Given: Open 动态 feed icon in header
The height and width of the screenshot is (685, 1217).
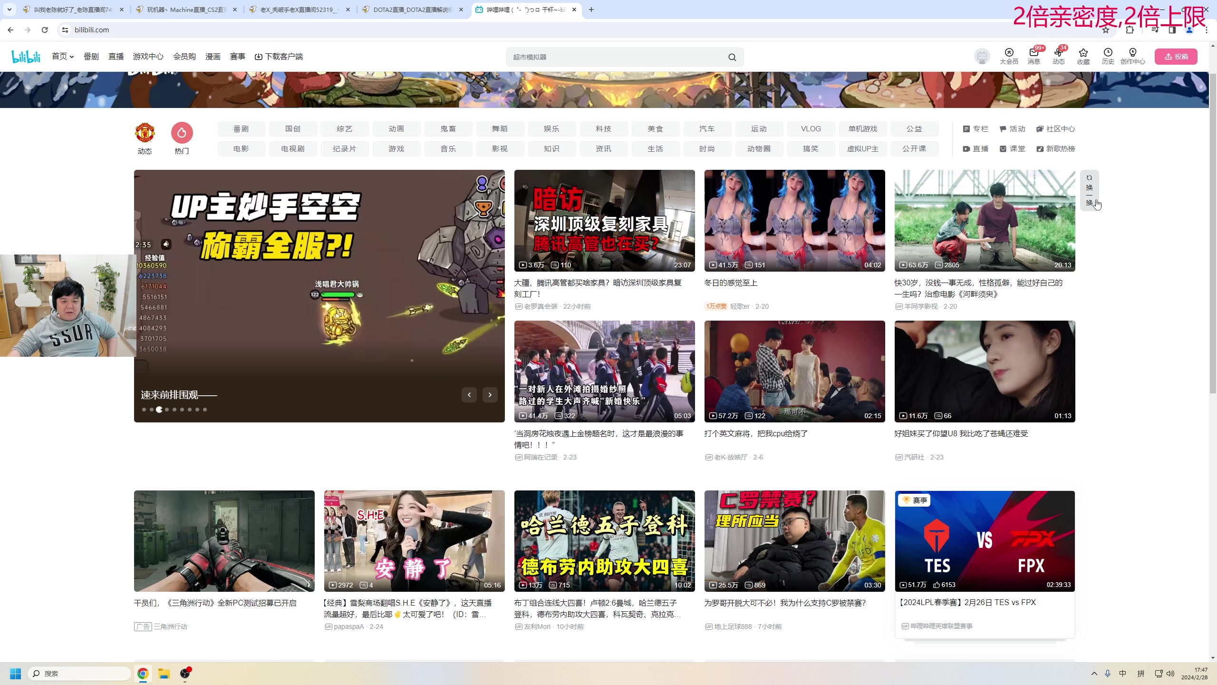Looking at the screenshot, I should (1059, 56).
